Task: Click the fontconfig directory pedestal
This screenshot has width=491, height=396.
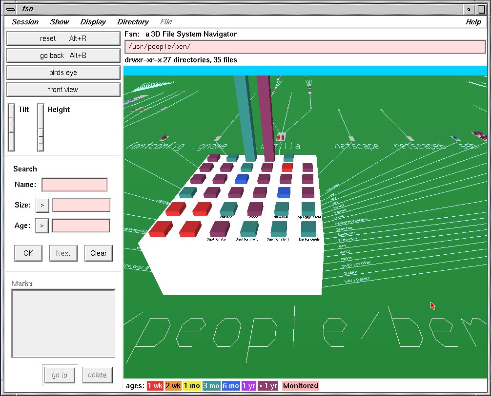Action: pyautogui.click(x=164, y=138)
